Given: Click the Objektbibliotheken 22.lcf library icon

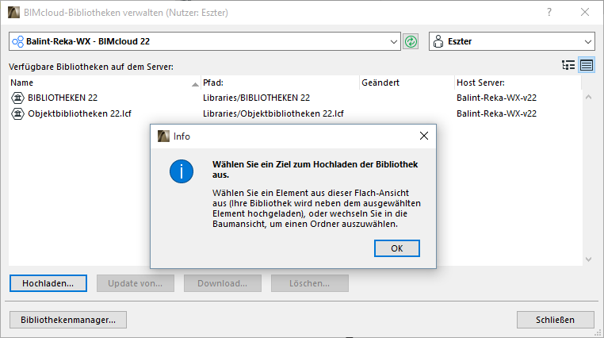Looking at the screenshot, I should tap(17, 113).
